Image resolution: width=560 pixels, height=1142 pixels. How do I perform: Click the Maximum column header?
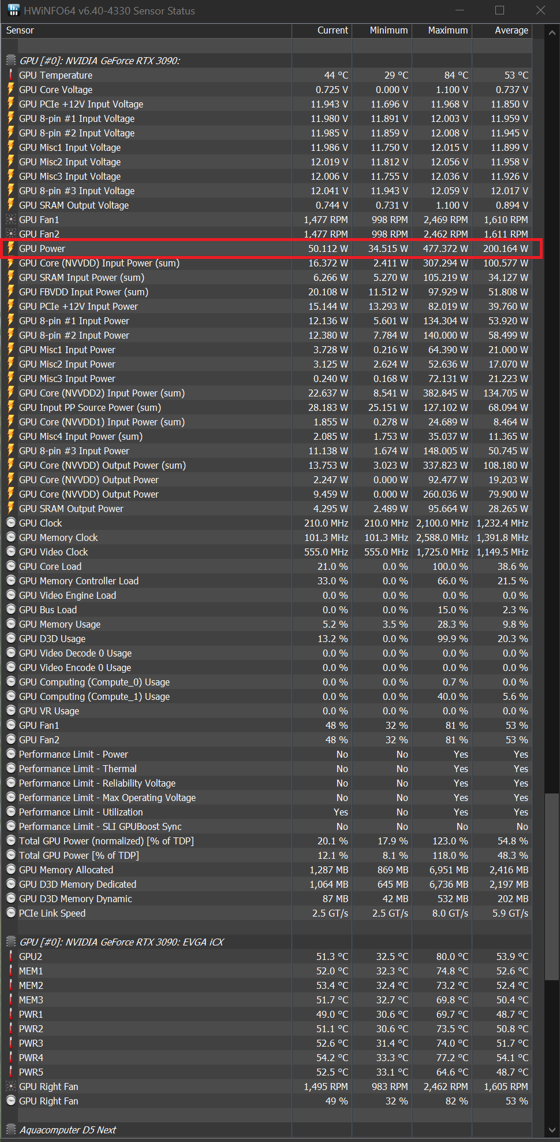tap(442, 31)
